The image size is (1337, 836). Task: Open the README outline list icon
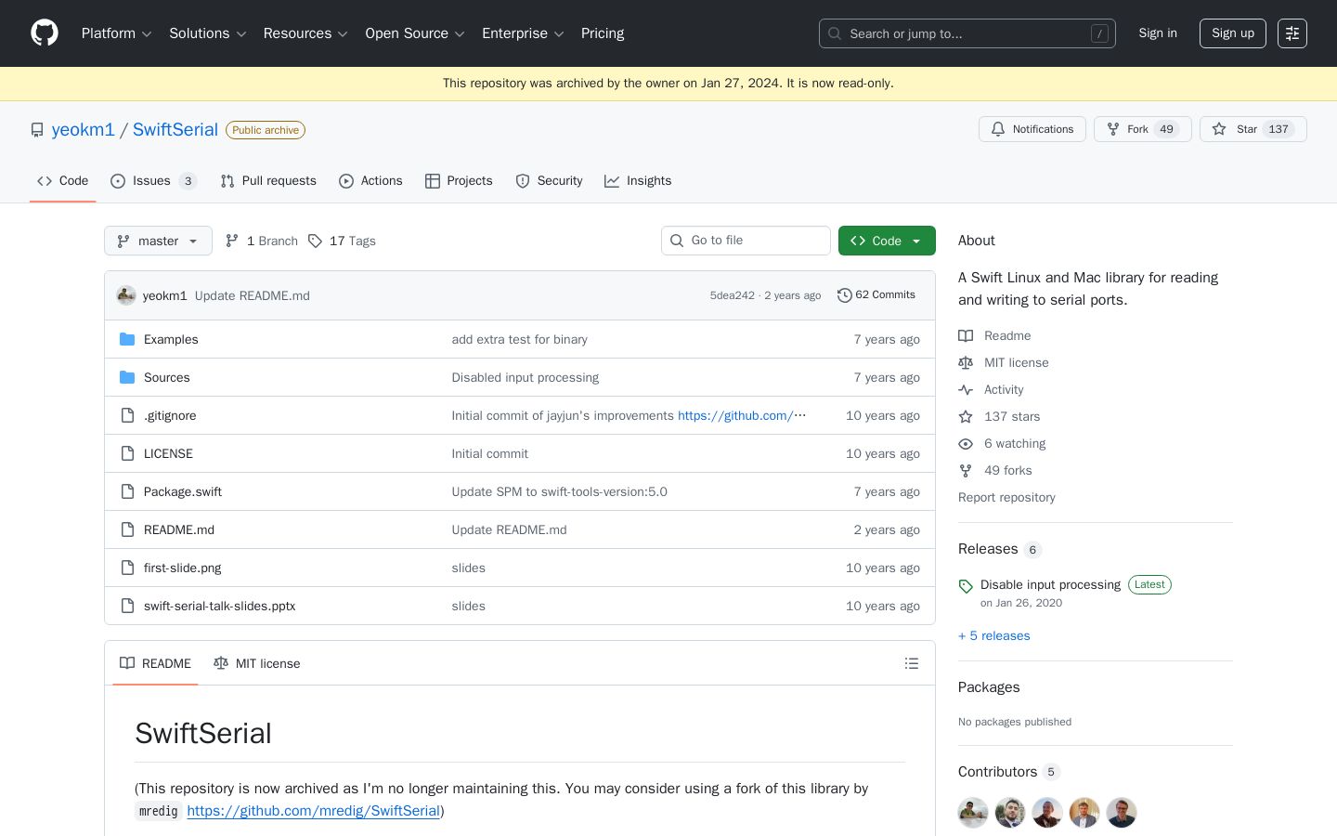point(912,663)
